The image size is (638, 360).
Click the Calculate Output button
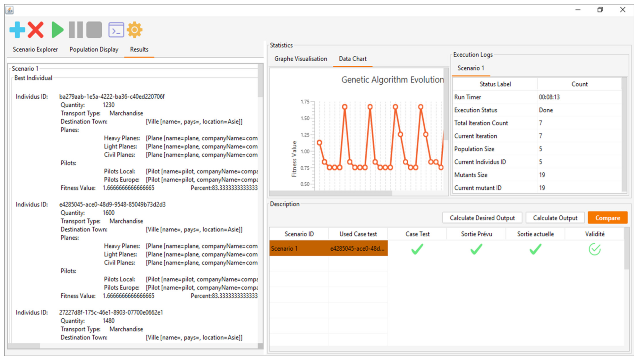tap(555, 218)
